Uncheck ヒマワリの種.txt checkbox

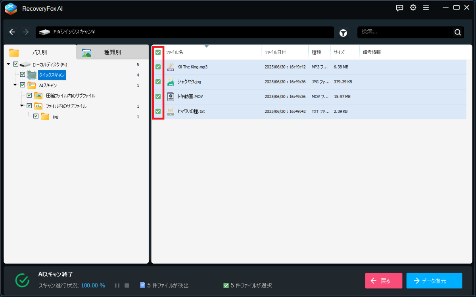click(158, 111)
